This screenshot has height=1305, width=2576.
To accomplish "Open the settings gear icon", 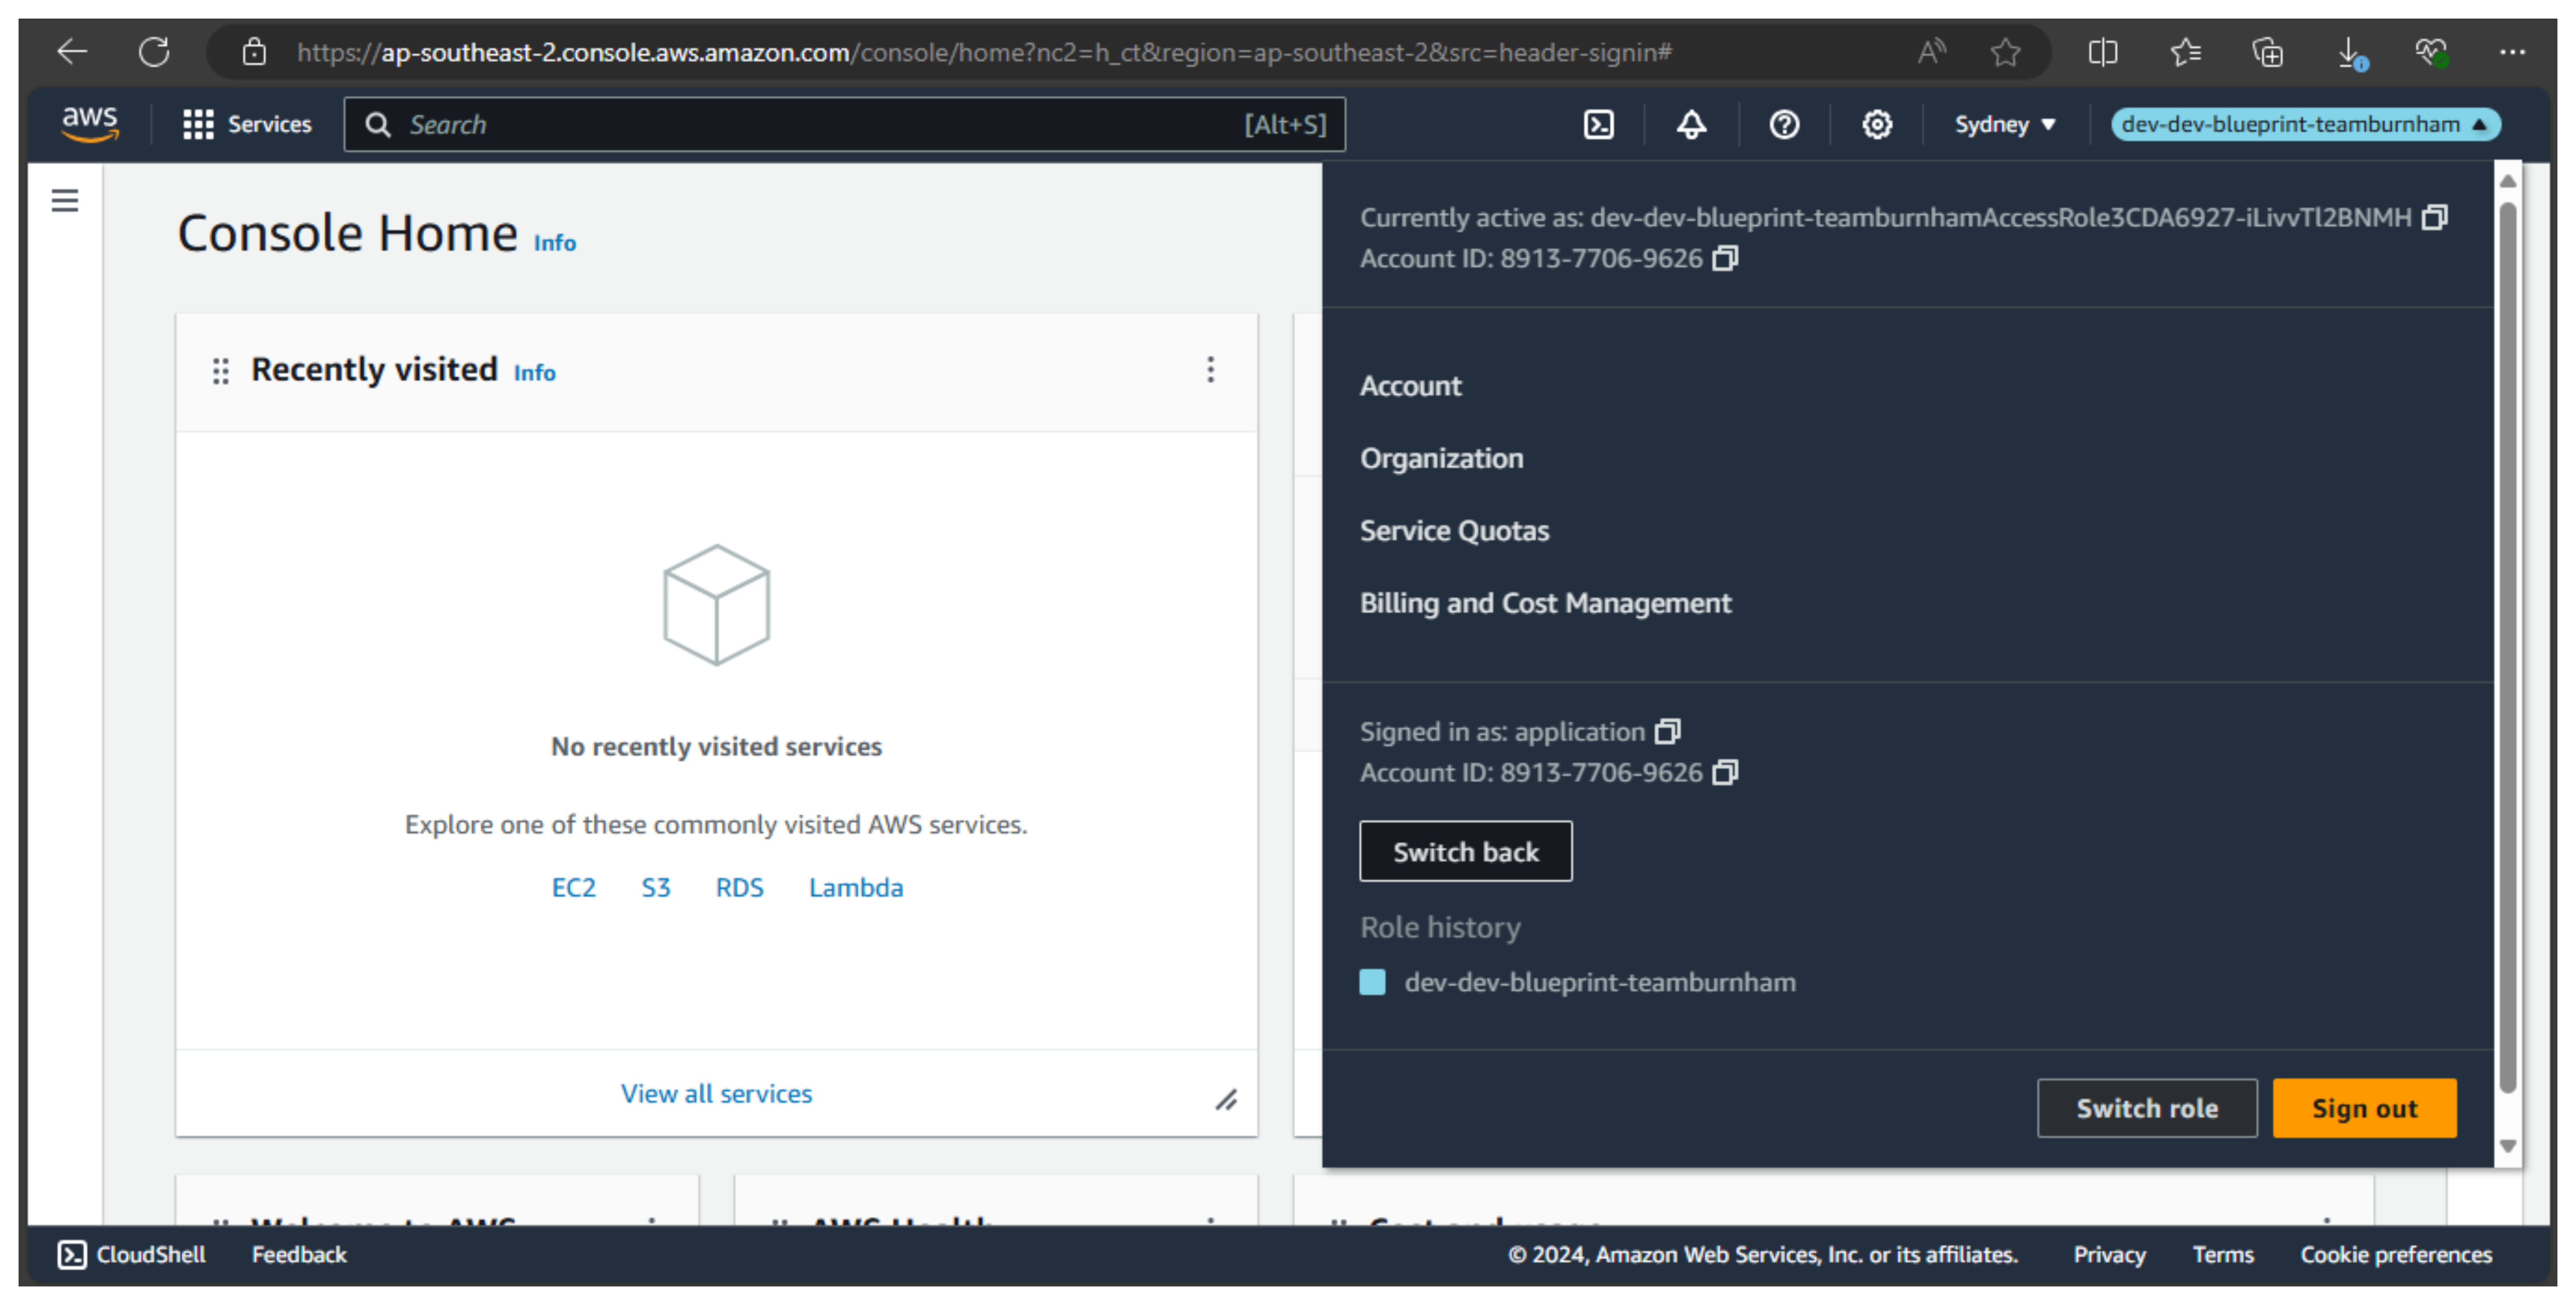I will pyautogui.click(x=1877, y=124).
